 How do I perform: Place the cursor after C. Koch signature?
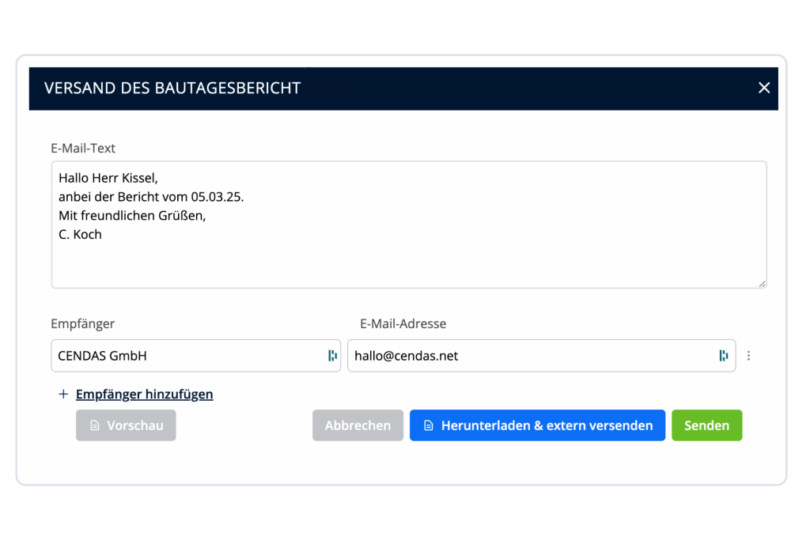tap(102, 234)
